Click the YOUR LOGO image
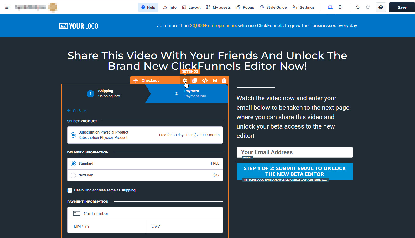This screenshot has height=238, width=415. click(x=79, y=26)
